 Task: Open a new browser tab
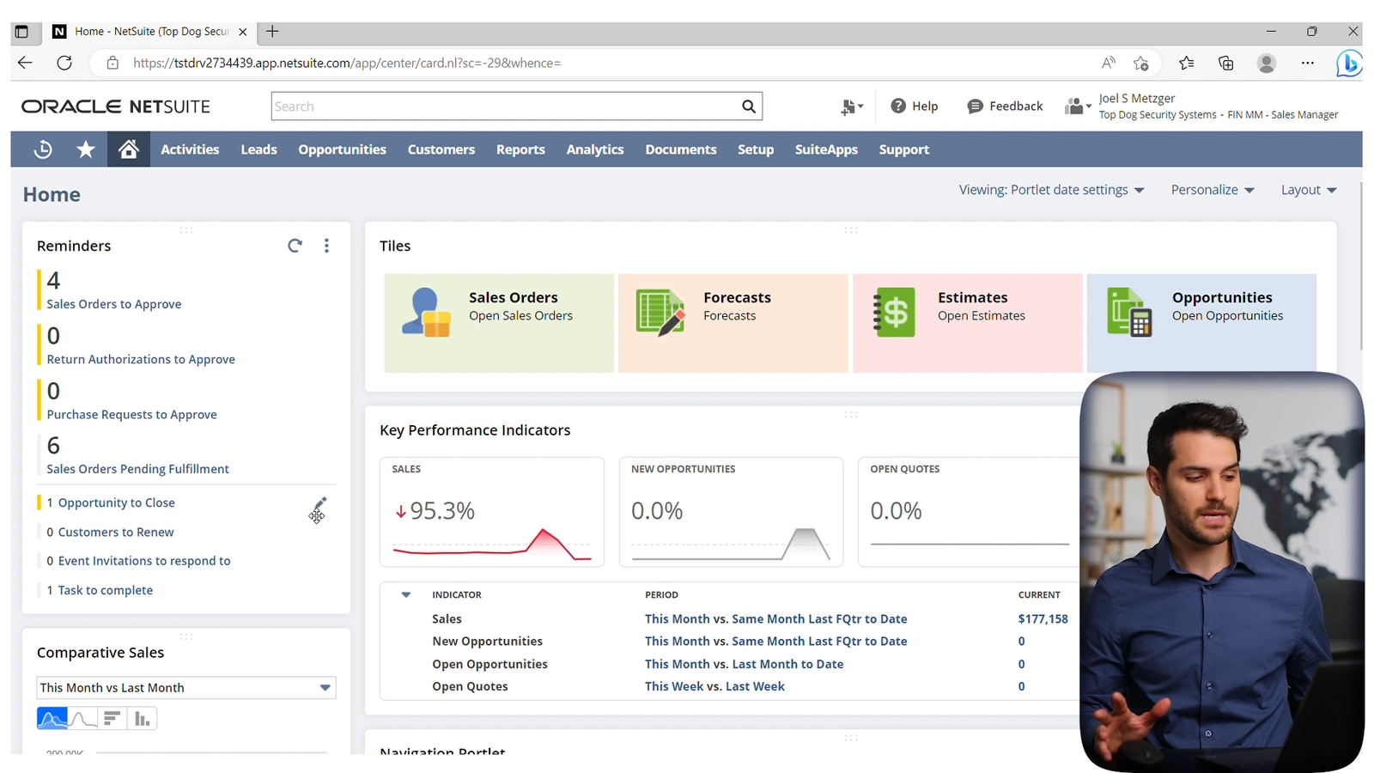click(272, 32)
